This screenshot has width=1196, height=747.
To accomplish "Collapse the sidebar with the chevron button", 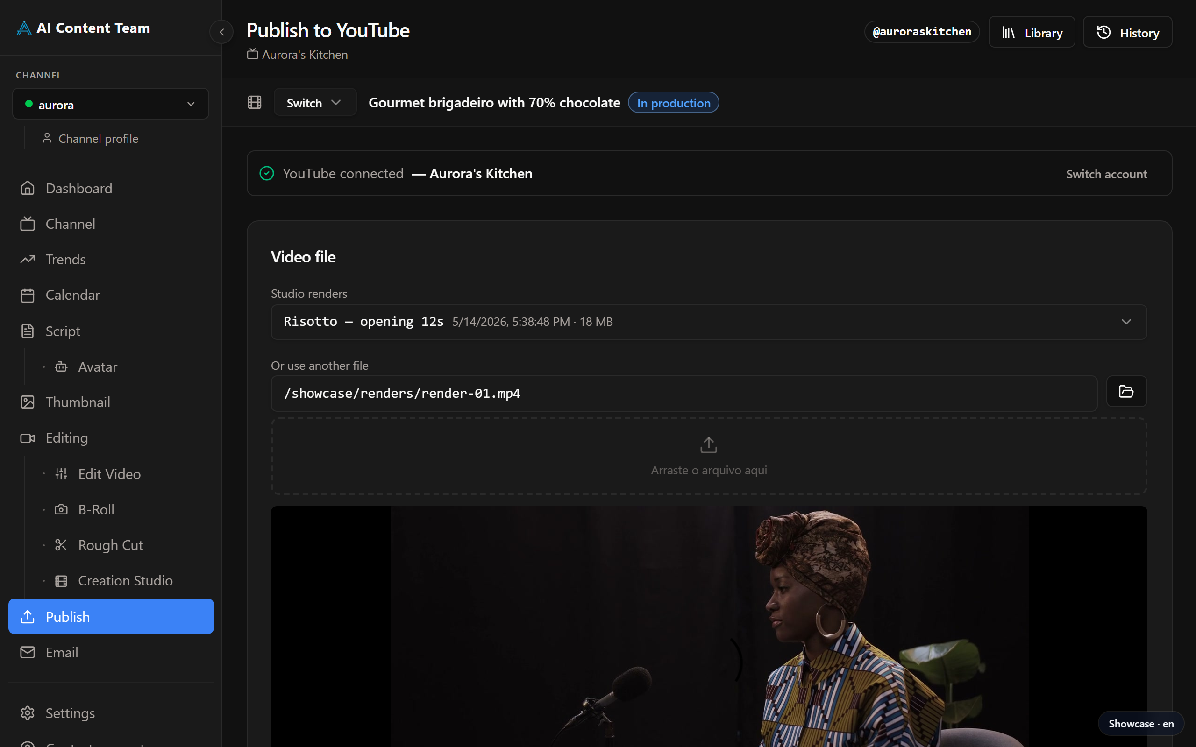I will click(x=221, y=32).
